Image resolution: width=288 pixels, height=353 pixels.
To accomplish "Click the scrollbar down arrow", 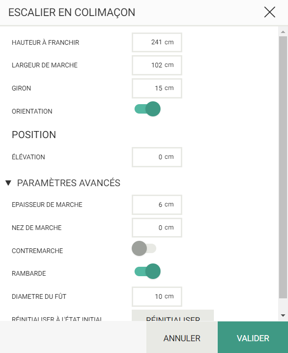I will click(283, 316).
